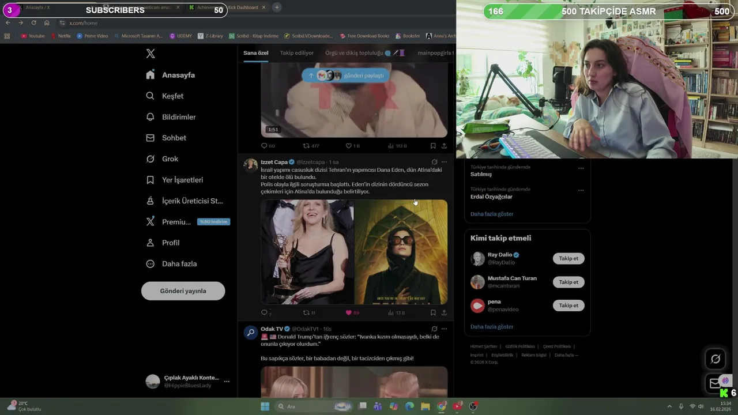Like the video post with 1 B likes

[352, 146]
